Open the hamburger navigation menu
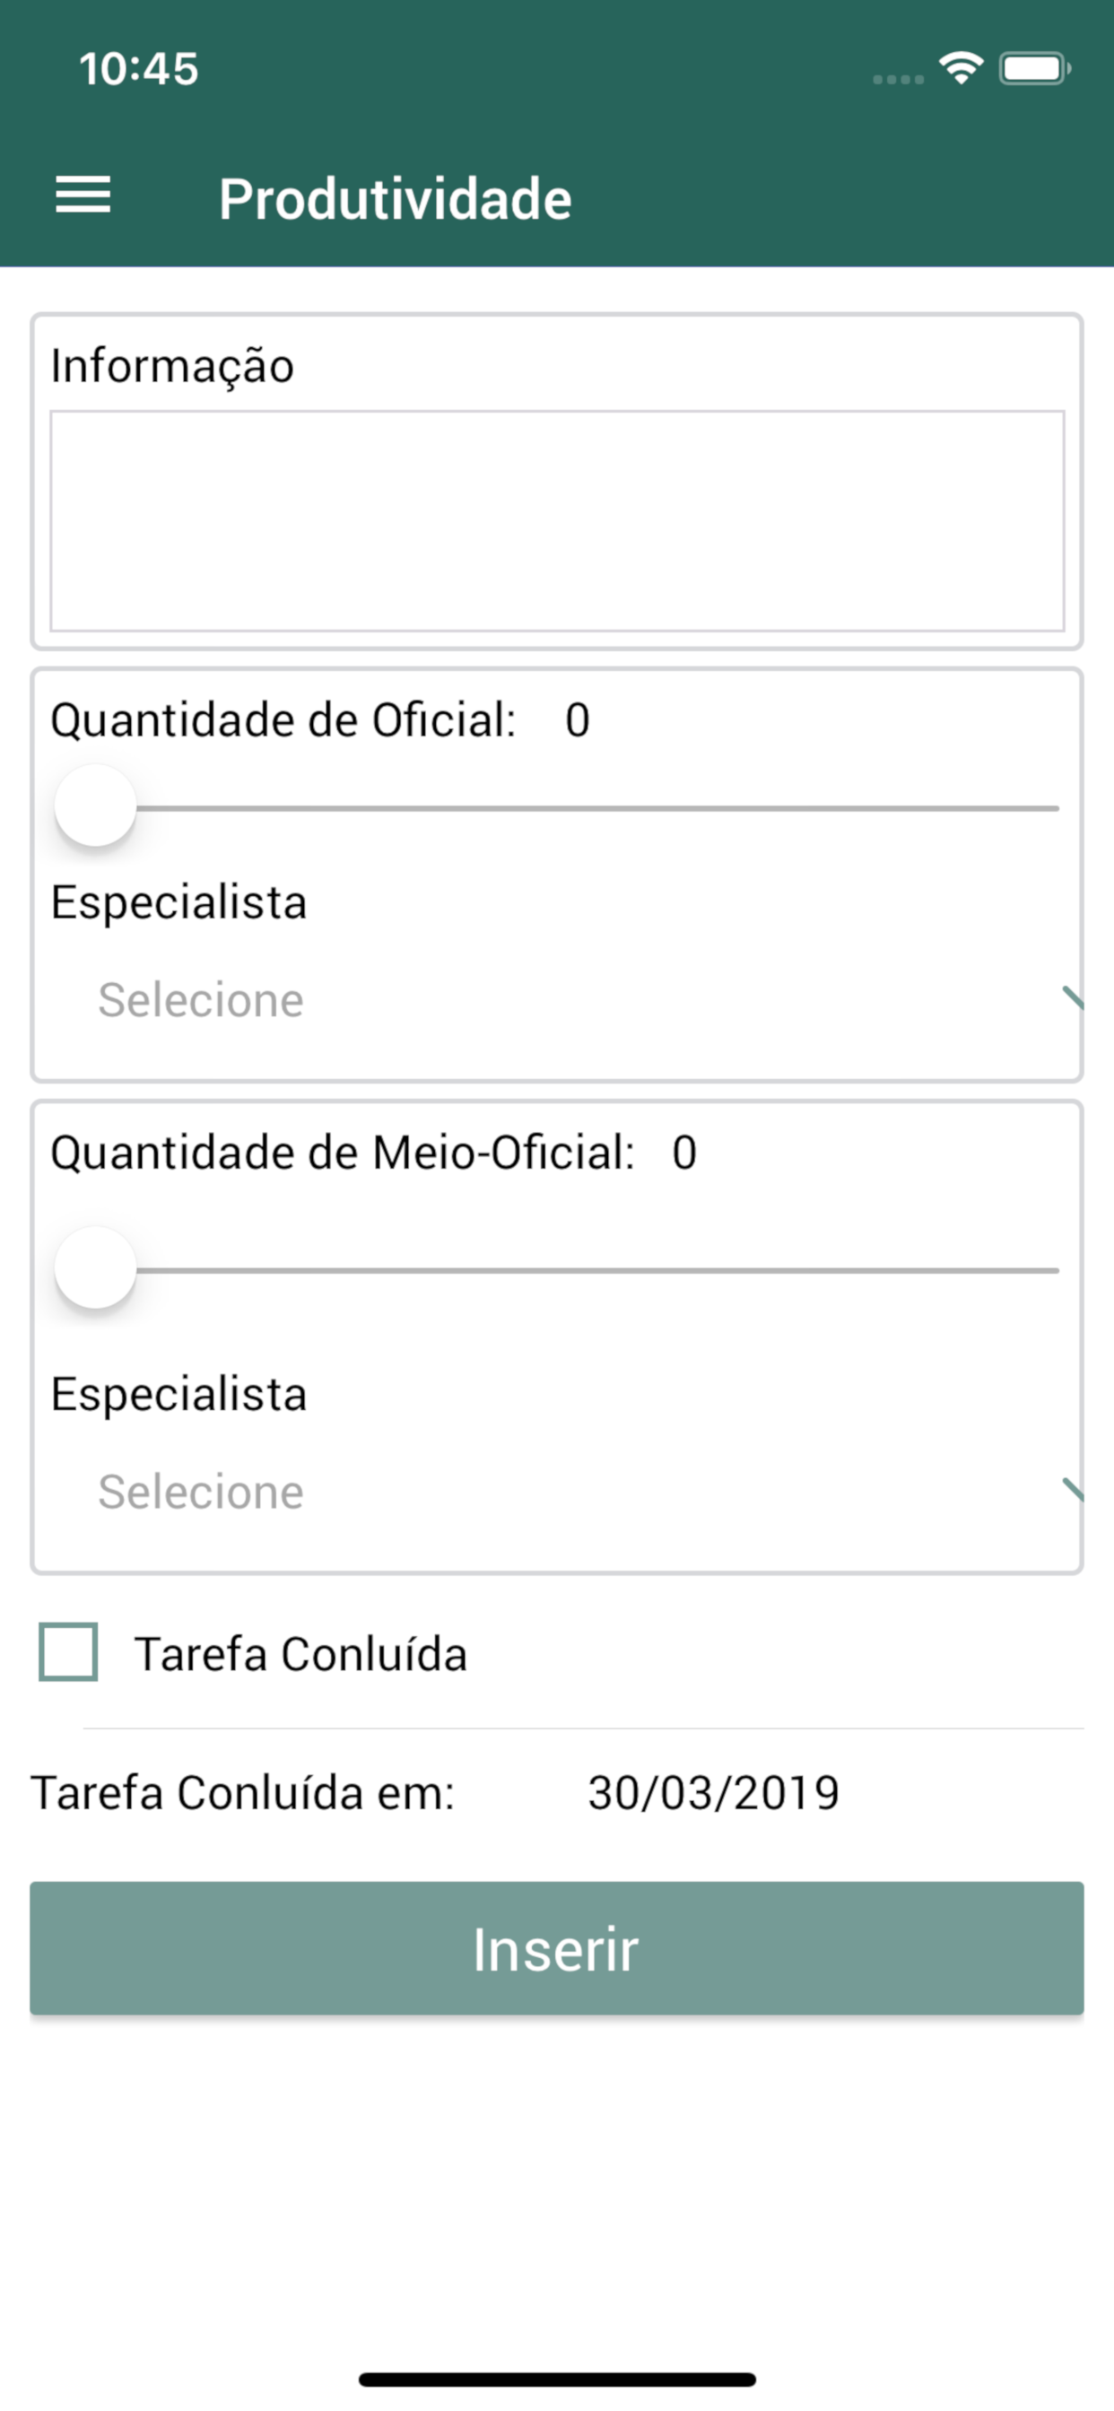This screenshot has width=1114, height=2411. click(83, 196)
